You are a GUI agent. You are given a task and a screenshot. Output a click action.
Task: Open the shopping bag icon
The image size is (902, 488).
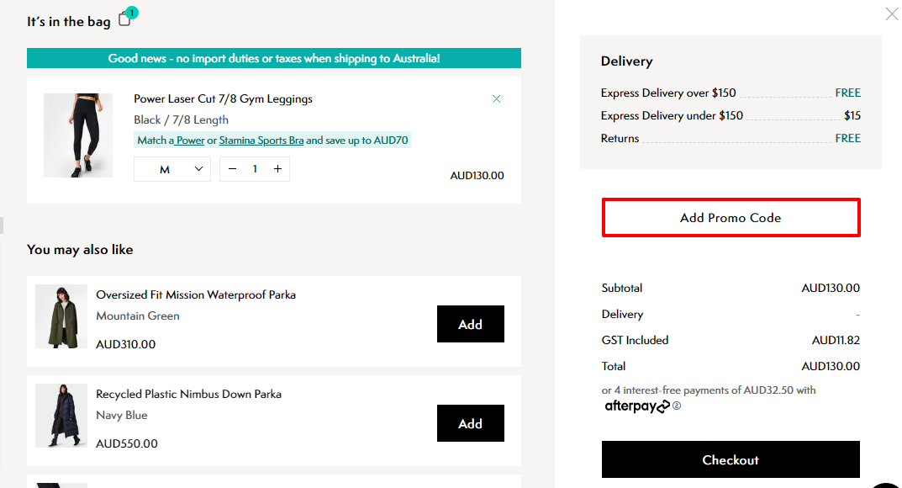pyautogui.click(x=124, y=21)
